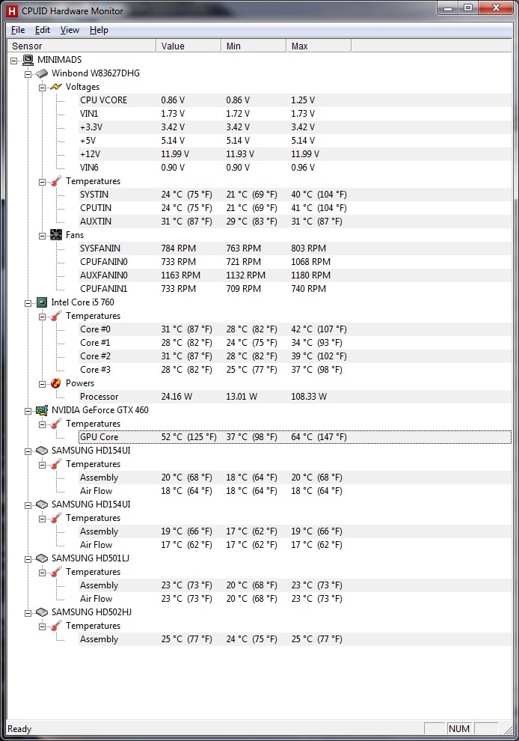Open the View menu
This screenshot has height=741, width=519.
point(70,30)
